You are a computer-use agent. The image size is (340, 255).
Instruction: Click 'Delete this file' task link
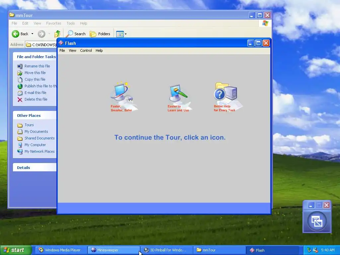coord(36,99)
